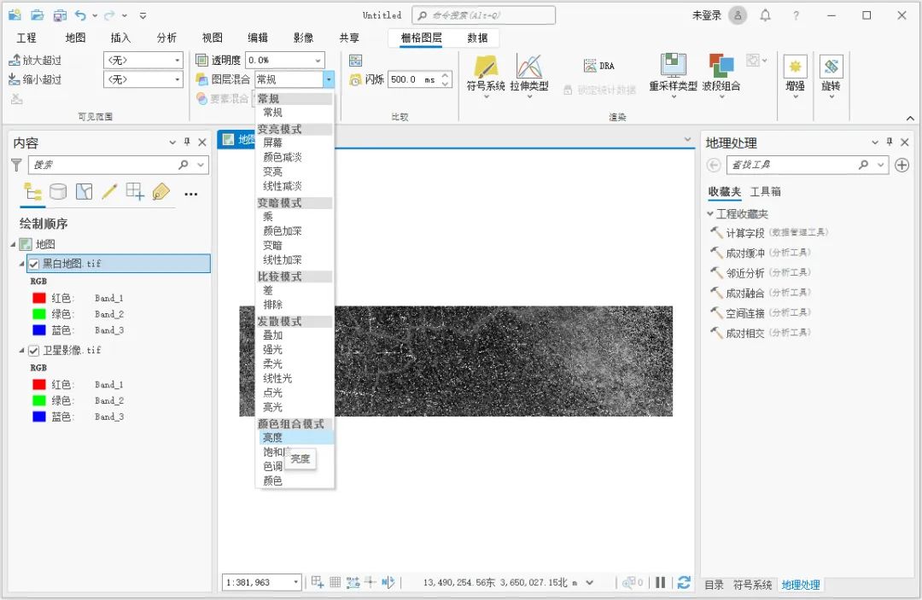Click the Save project icon in quick access toolbar
The image size is (922, 600).
point(60,15)
